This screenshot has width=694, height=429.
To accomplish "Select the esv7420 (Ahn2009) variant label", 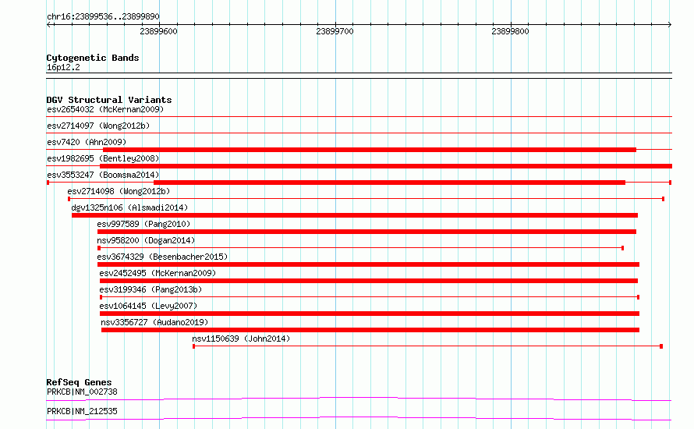I will pos(87,142).
